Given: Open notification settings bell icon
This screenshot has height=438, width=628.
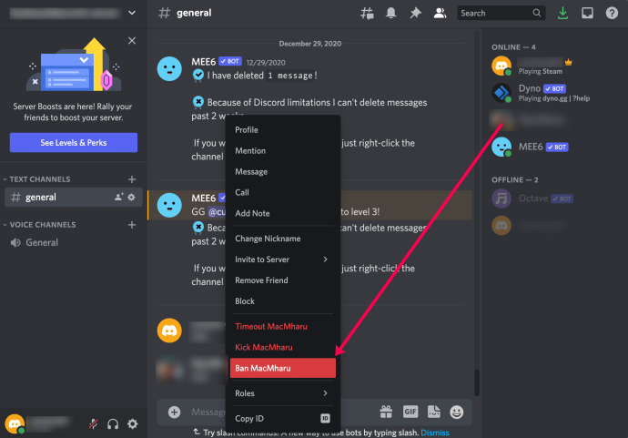Looking at the screenshot, I should [390, 14].
